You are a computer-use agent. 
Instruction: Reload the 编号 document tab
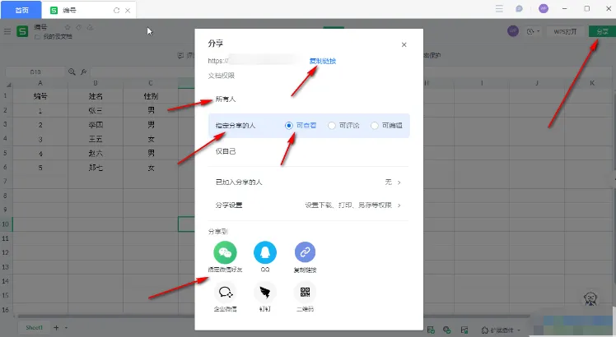pyautogui.click(x=116, y=11)
